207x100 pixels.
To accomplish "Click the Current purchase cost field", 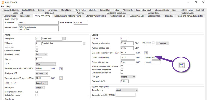I will point(128,57).
